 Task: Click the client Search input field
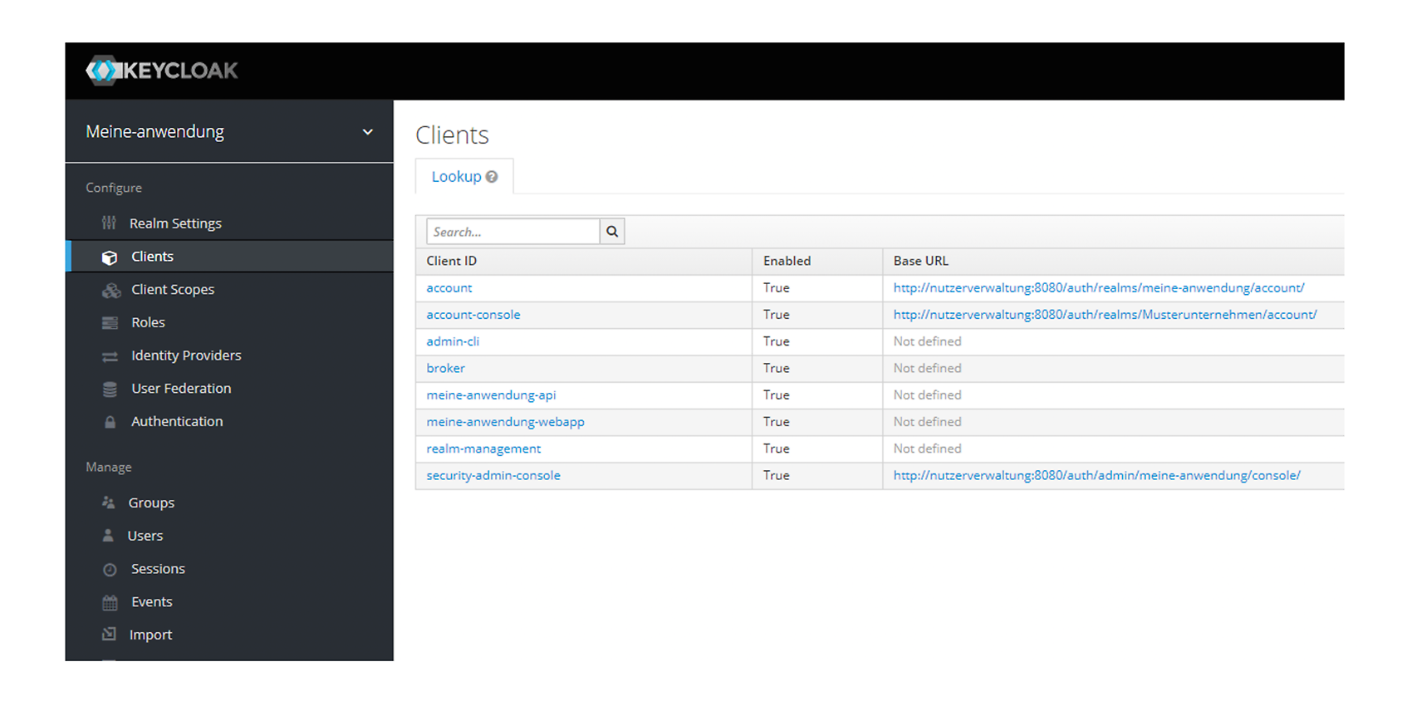click(512, 232)
